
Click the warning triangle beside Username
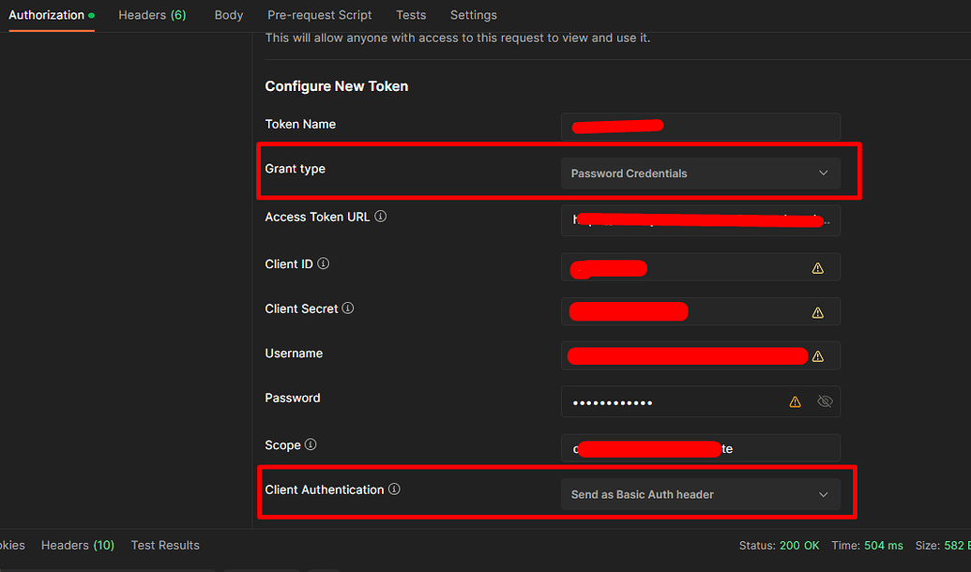tap(817, 356)
